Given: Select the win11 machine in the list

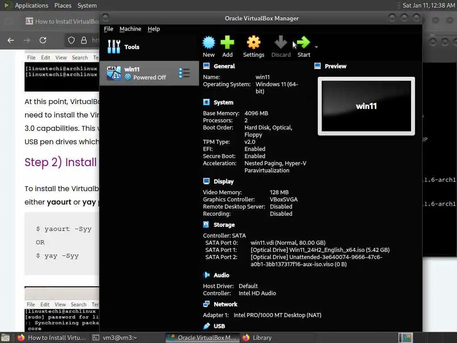Looking at the screenshot, I should point(149,73).
